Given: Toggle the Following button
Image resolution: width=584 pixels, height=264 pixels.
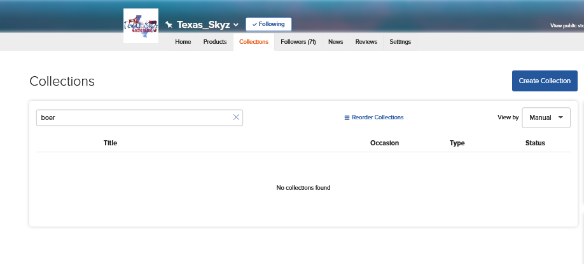Looking at the screenshot, I should tap(268, 24).
